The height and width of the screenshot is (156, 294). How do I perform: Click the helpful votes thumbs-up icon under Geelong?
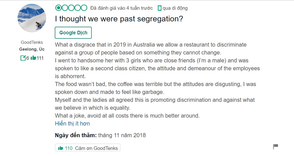pos(33,58)
